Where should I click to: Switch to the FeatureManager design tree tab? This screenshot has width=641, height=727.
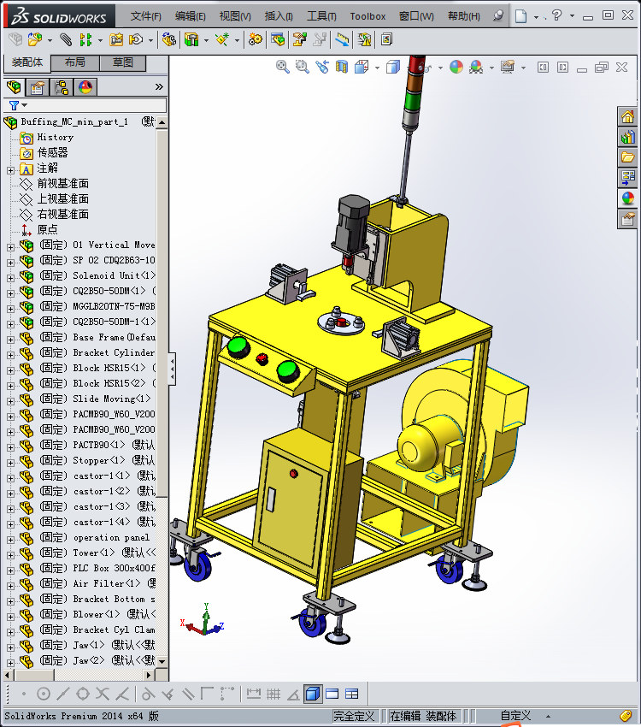coord(14,87)
